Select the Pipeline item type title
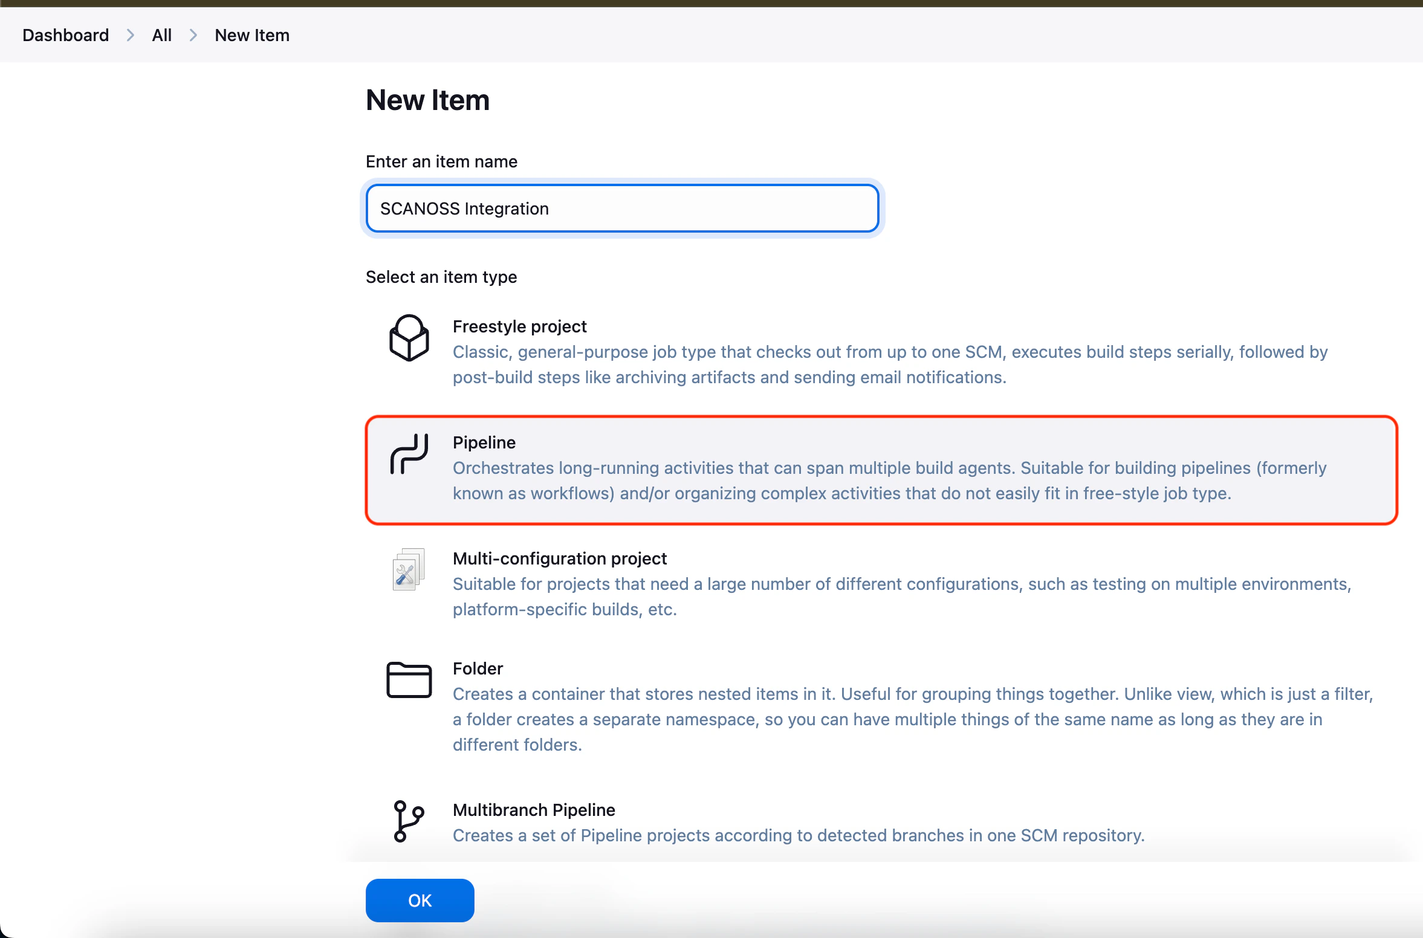Image resolution: width=1423 pixels, height=938 pixels. point(484,442)
